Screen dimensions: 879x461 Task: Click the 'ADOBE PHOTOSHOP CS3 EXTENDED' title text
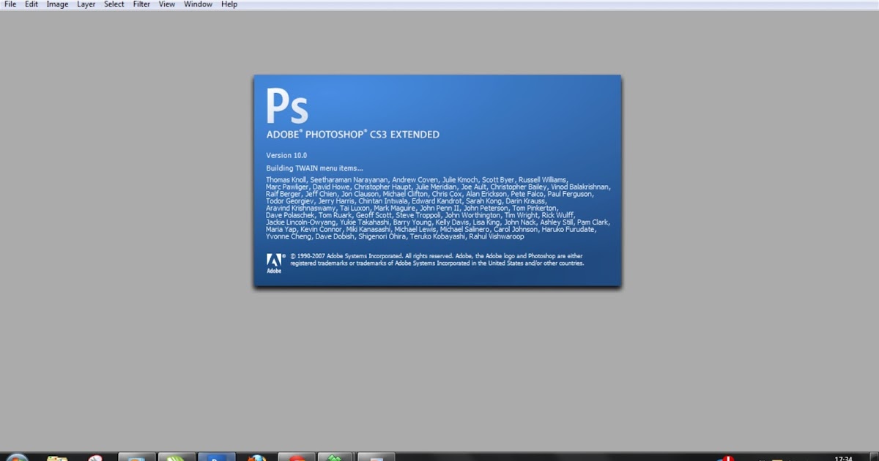pos(353,135)
